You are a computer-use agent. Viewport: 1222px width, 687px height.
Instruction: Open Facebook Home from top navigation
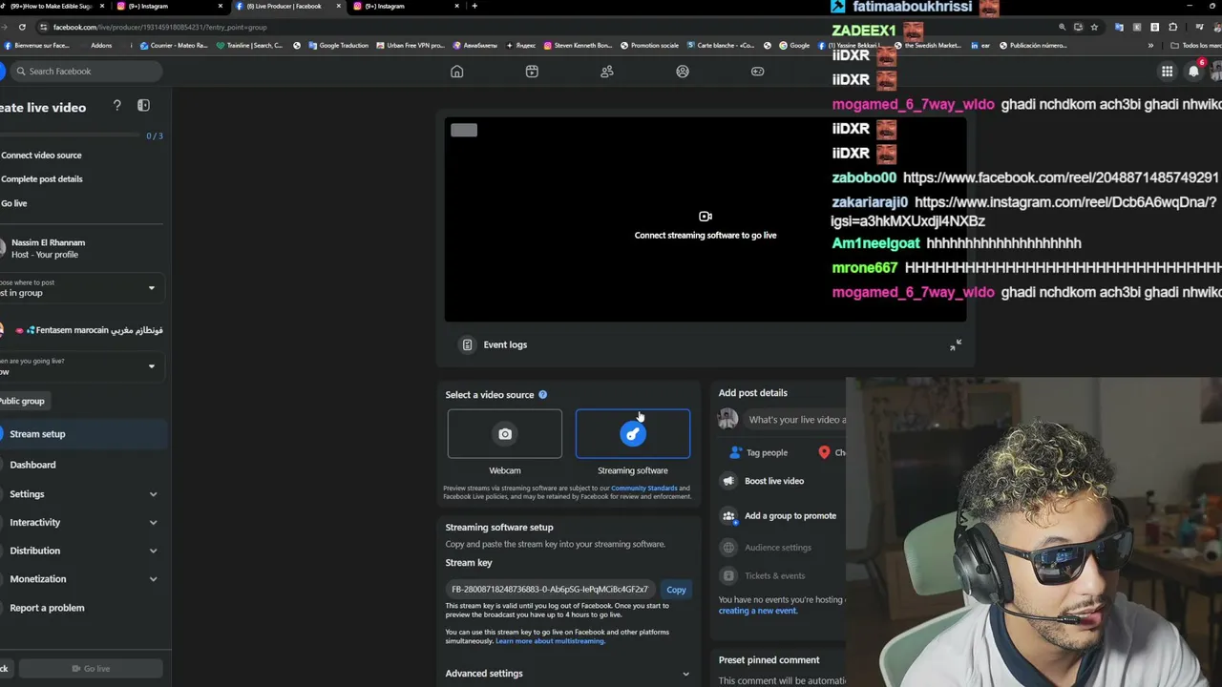click(x=457, y=72)
